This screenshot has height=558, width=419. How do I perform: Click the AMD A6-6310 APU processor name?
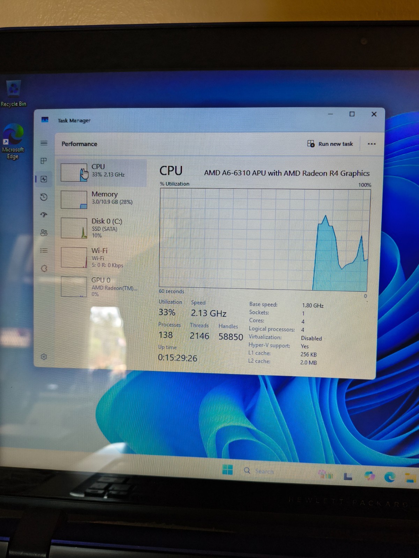pos(287,173)
